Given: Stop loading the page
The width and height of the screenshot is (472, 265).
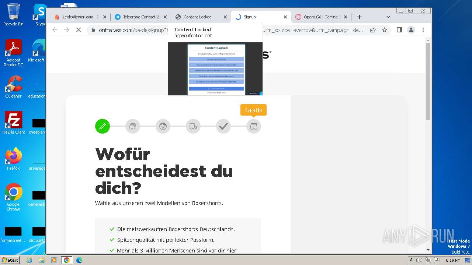Looking at the screenshot, I should pos(79,30).
